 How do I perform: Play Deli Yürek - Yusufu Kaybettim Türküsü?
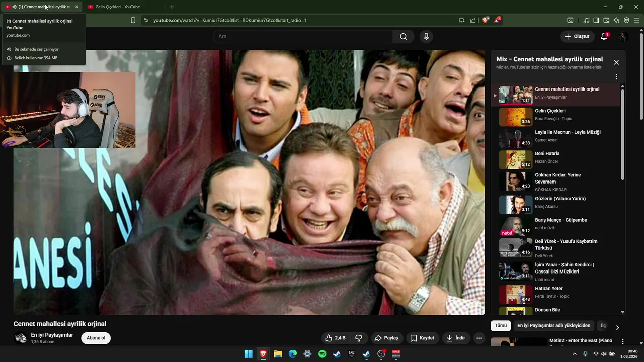pyautogui.click(x=555, y=248)
